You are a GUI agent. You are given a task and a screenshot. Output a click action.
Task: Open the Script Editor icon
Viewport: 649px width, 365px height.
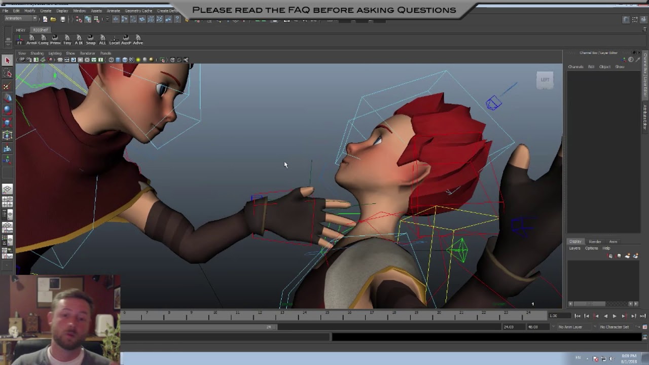645,337
